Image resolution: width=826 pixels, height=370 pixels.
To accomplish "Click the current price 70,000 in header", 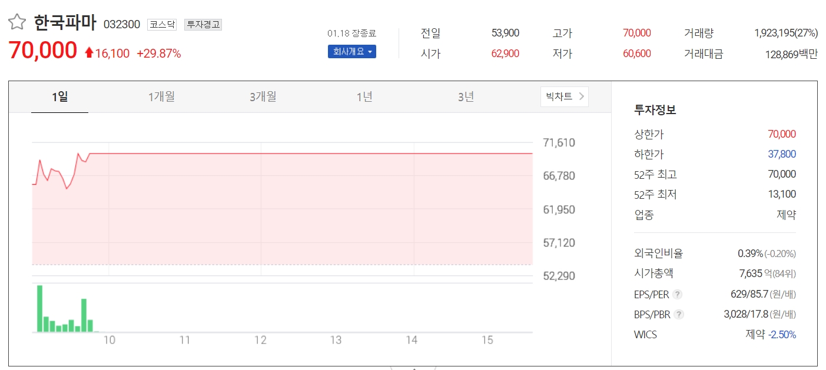I will (x=43, y=51).
